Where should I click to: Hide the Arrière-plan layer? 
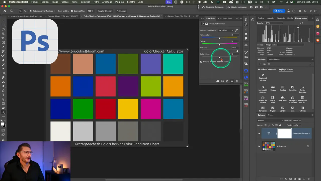(x=259, y=146)
